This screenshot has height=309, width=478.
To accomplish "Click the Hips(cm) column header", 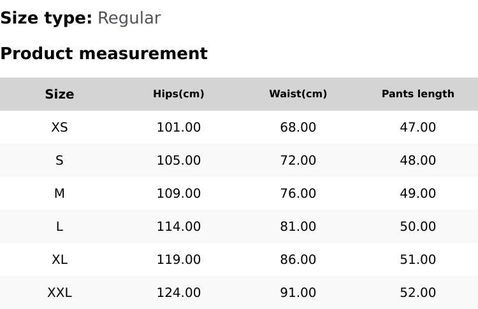I will (178, 94).
